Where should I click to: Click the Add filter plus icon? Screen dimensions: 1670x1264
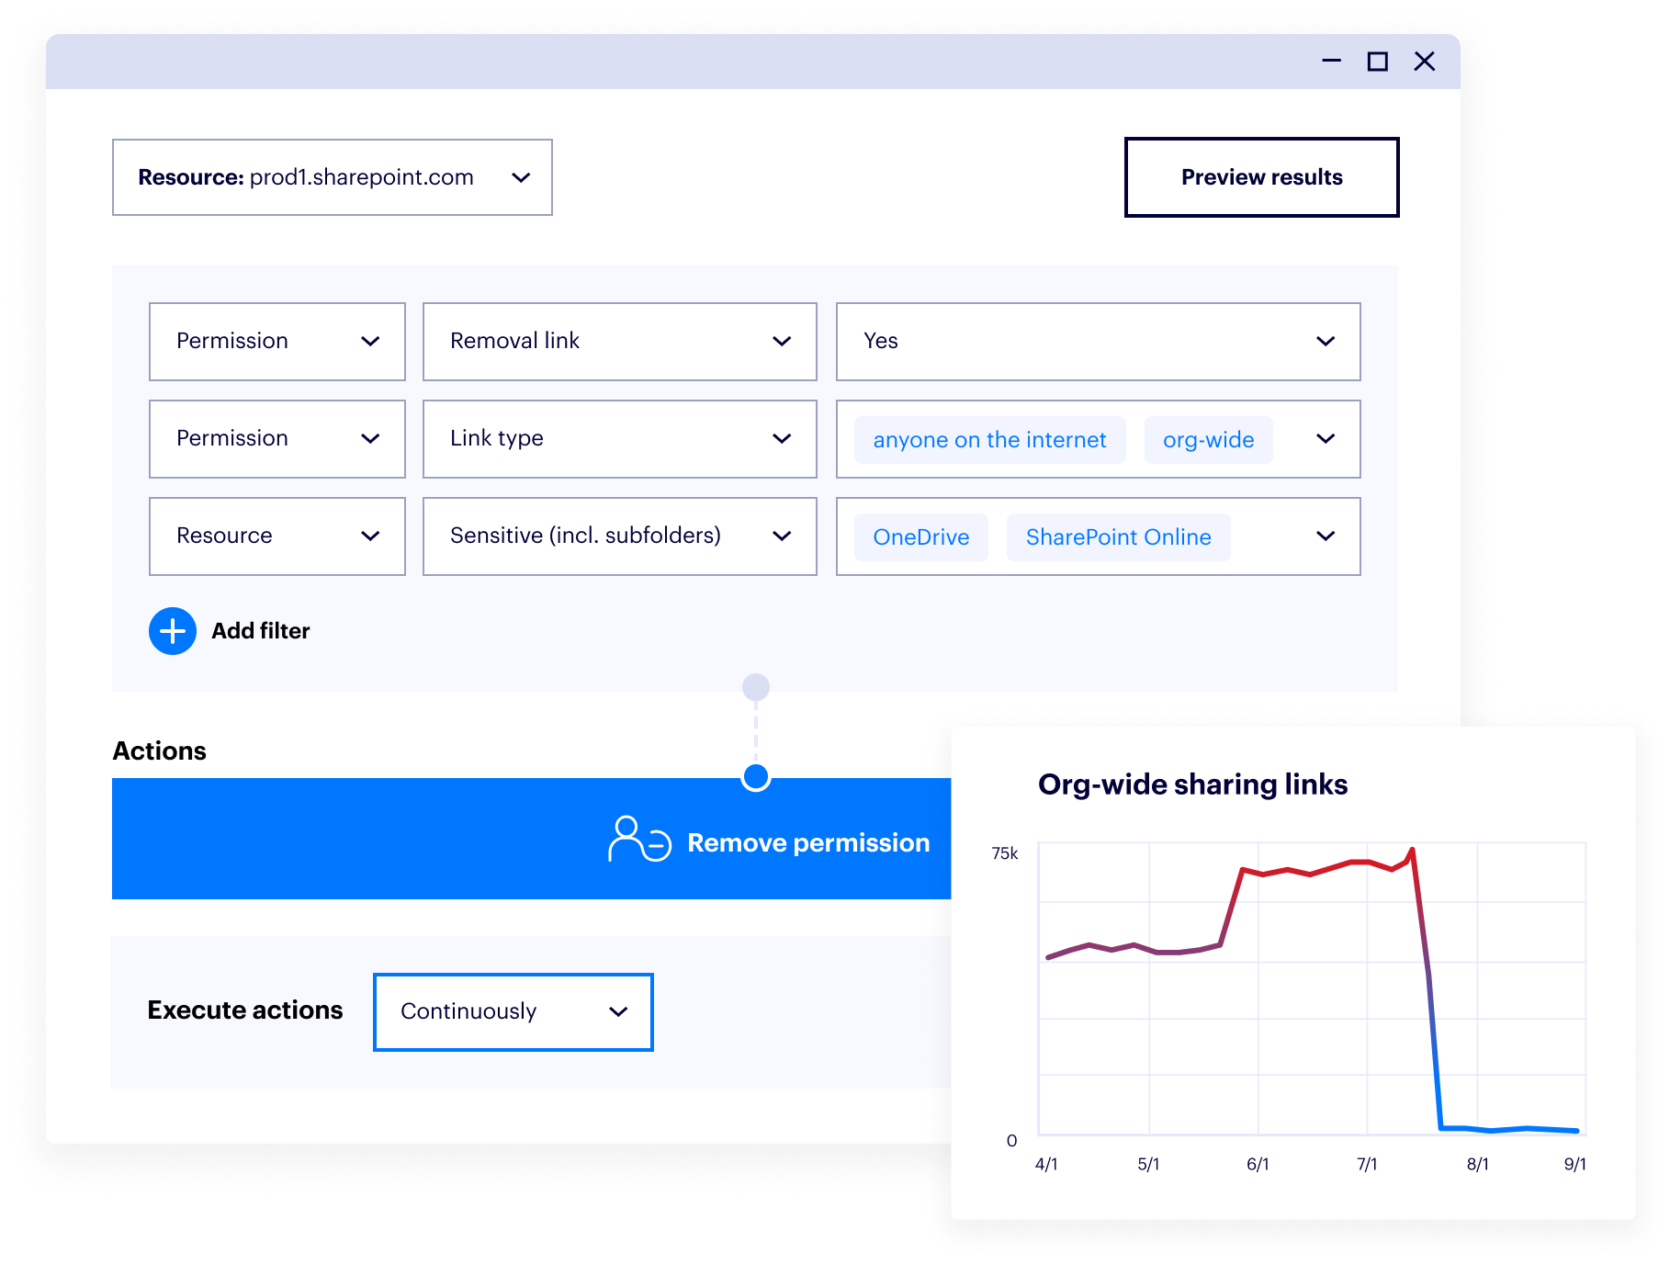171,631
